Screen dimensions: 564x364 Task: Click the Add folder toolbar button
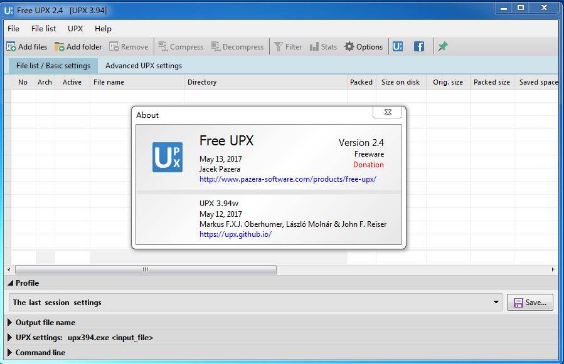pos(78,47)
